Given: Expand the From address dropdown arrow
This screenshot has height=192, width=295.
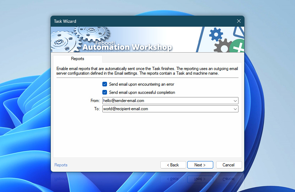Looking at the screenshot, I should pos(235,101).
